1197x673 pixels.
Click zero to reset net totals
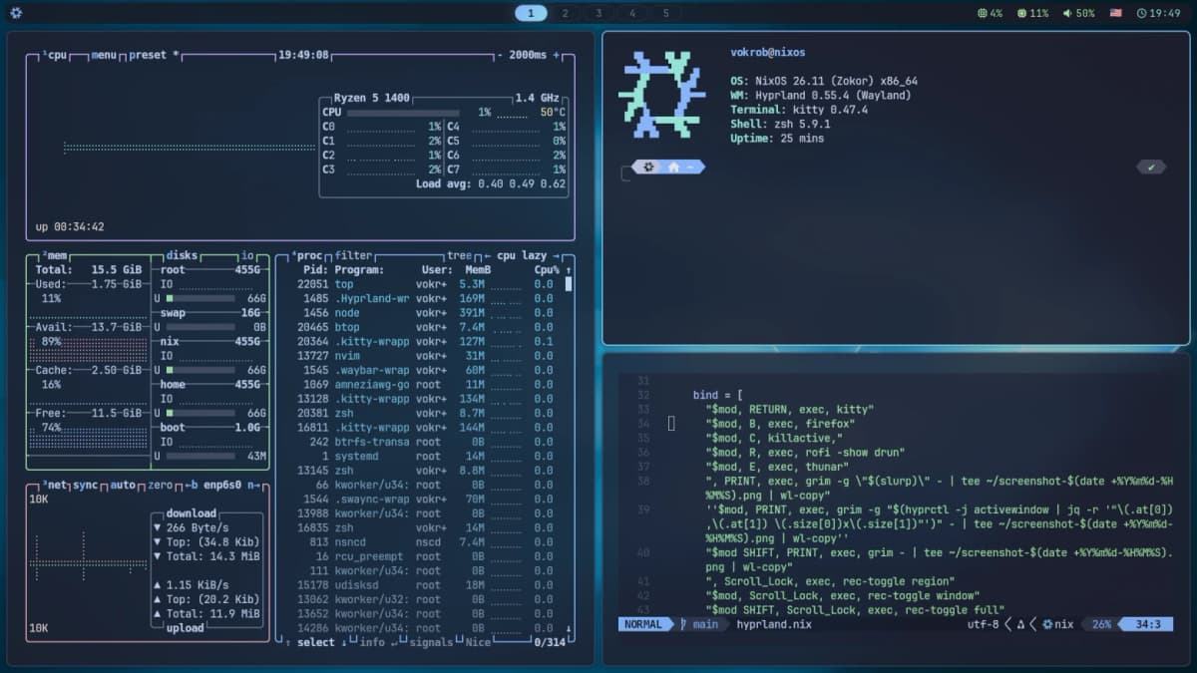coord(161,485)
